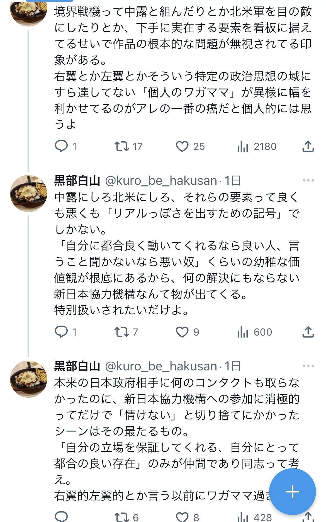
Task: Open more options for the middle tweet
Action: click(308, 181)
